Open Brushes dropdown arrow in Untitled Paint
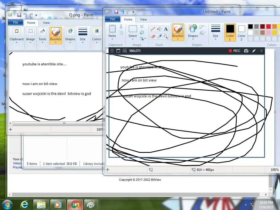This screenshot has height=210, width=280. (178, 39)
